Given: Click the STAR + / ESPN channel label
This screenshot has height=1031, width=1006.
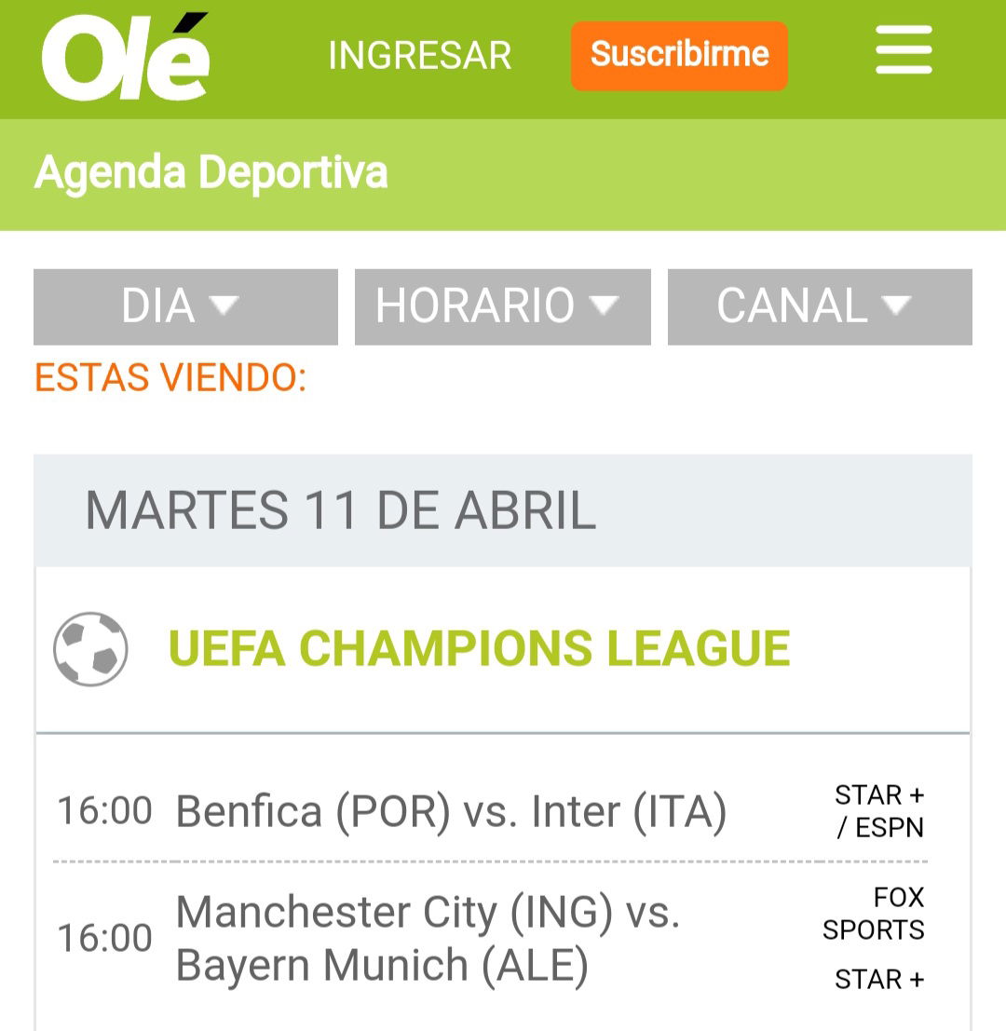Looking at the screenshot, I should click(x=879, y=810).
